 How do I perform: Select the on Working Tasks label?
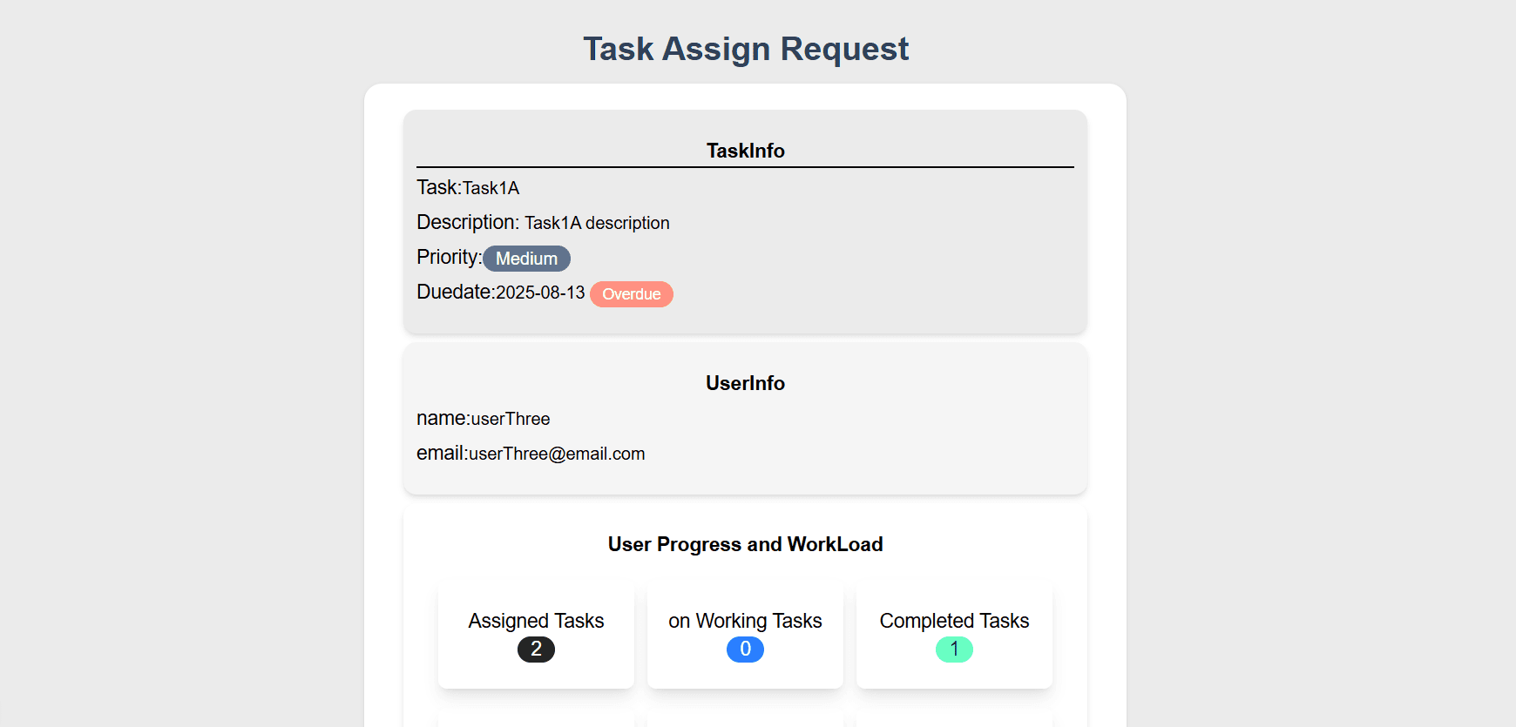click(x=745, y=621)
